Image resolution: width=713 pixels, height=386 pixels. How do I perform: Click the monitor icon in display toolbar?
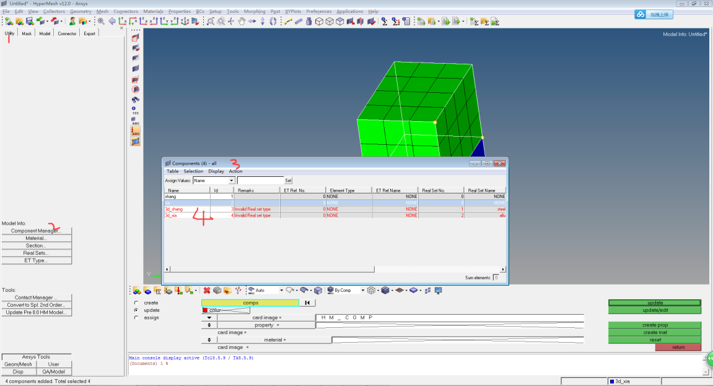coord(439,290)
